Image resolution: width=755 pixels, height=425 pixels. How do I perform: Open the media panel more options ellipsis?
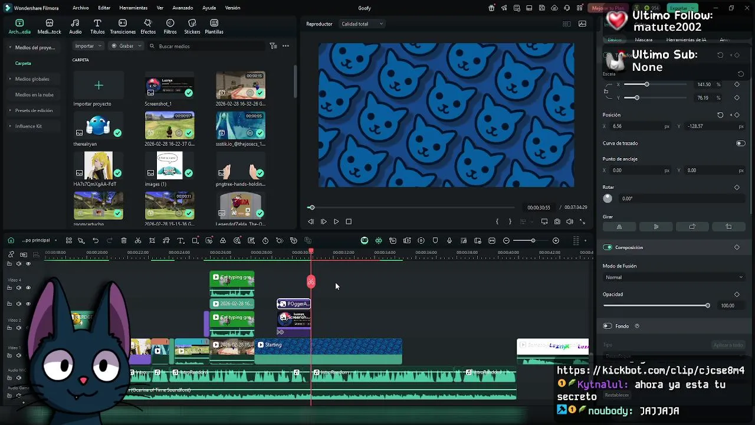point(285,46)
